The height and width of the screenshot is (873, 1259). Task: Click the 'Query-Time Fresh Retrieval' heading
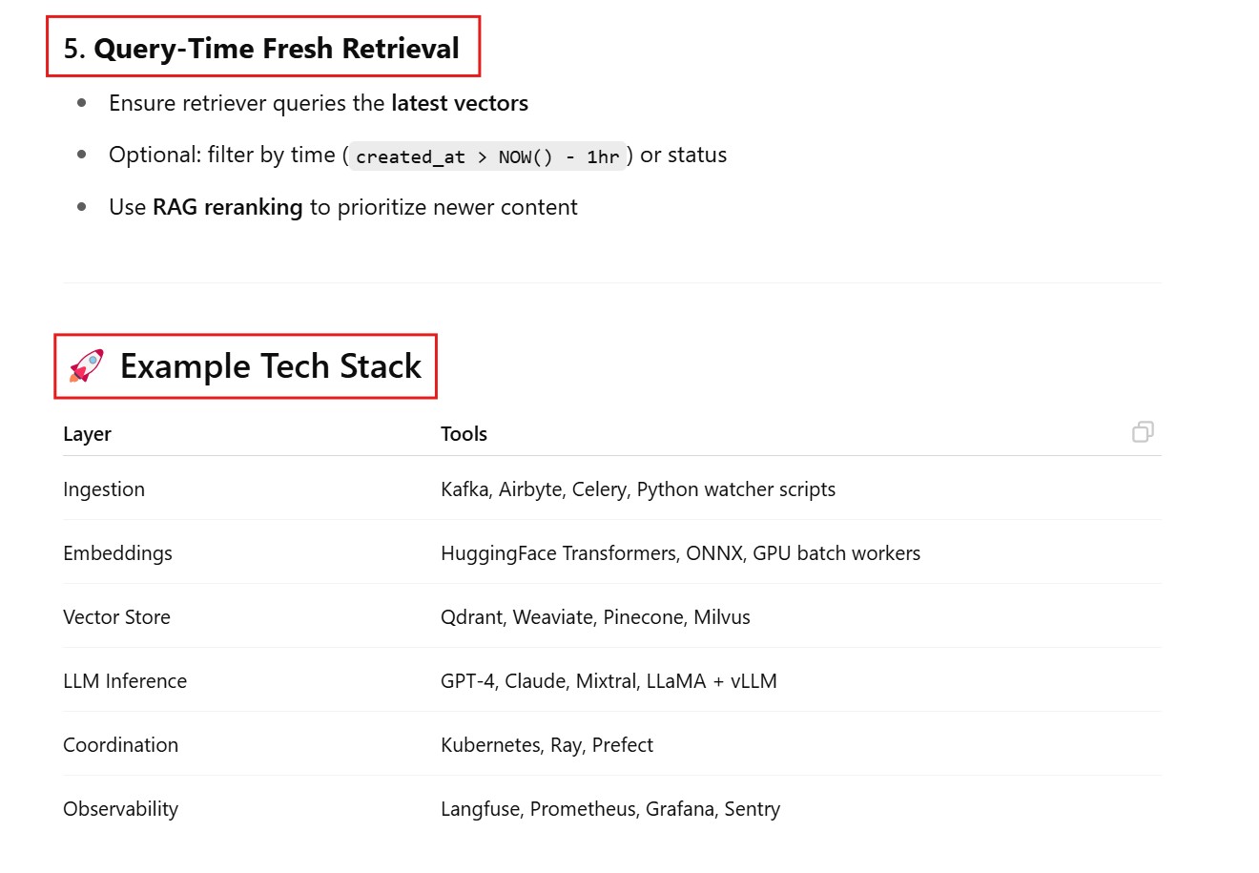(276, 49)
